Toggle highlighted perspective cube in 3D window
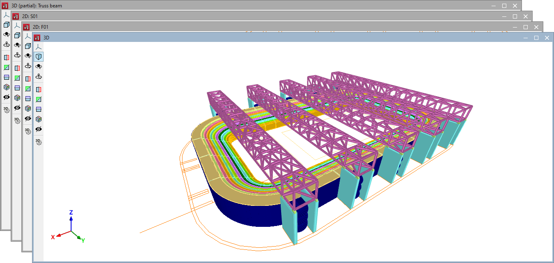Image resolution: width=554 pixels, height=263 pixels. pos(39,56)
